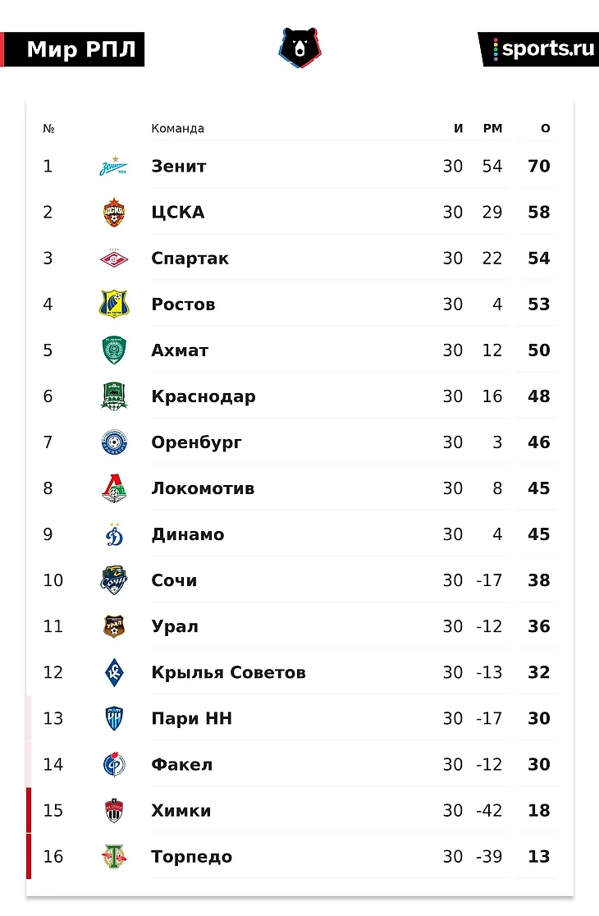Click the Химки row position 15

[53, 811]
